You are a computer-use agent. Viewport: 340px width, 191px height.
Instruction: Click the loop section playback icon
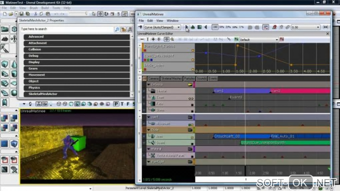tap(193, 27)
